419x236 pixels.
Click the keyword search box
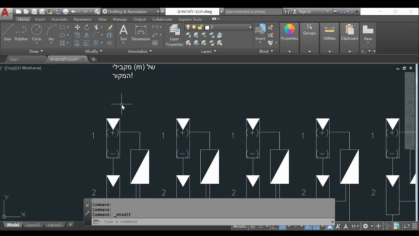[253, 11]
